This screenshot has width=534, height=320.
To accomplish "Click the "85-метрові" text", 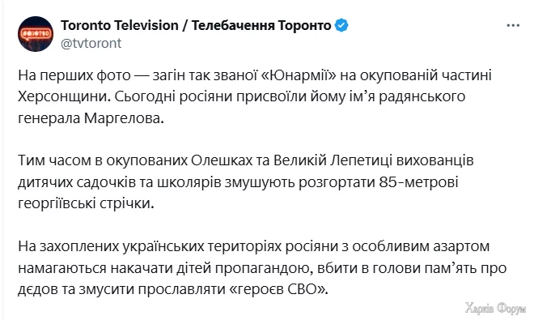I will (x=418, y=182).
